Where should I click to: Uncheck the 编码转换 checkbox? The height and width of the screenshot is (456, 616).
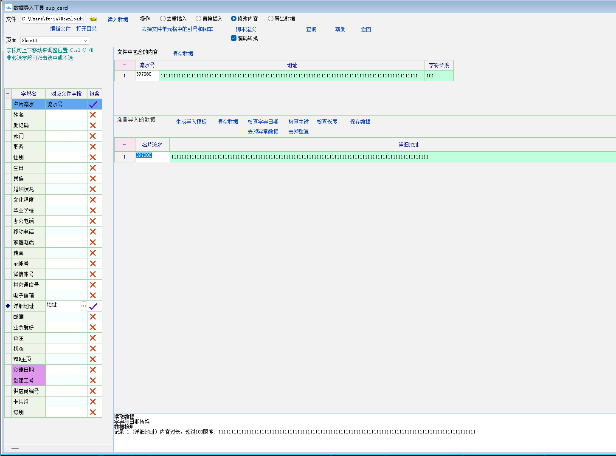(233, 38)
